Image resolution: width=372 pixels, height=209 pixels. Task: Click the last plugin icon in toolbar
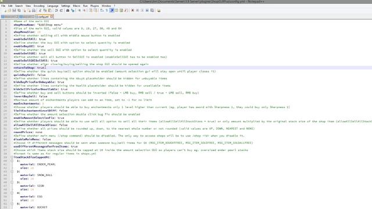click(159, 10)
